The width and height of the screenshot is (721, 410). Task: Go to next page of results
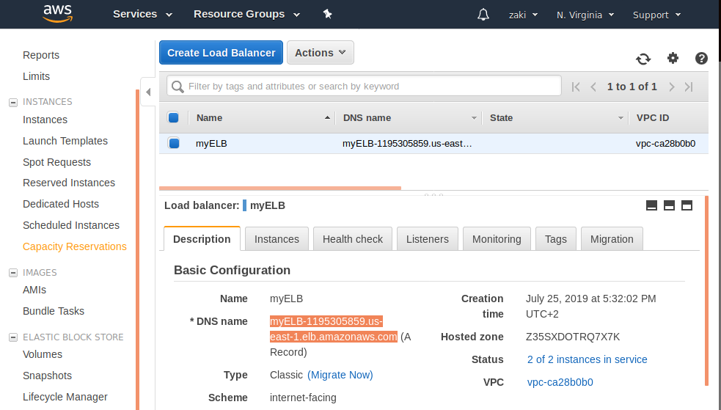(x=672, y=87)
